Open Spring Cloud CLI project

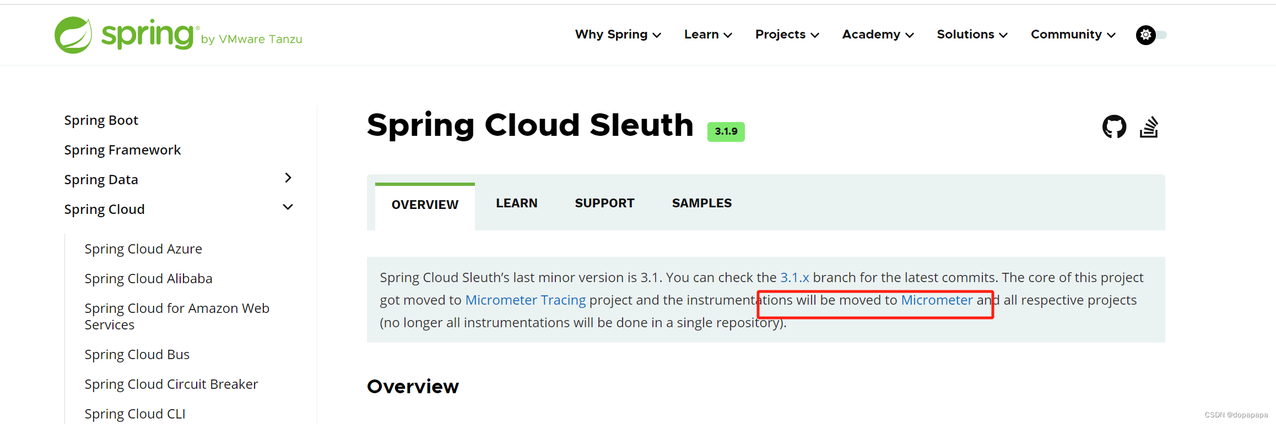pyautogui.click(x=134, y=414)
